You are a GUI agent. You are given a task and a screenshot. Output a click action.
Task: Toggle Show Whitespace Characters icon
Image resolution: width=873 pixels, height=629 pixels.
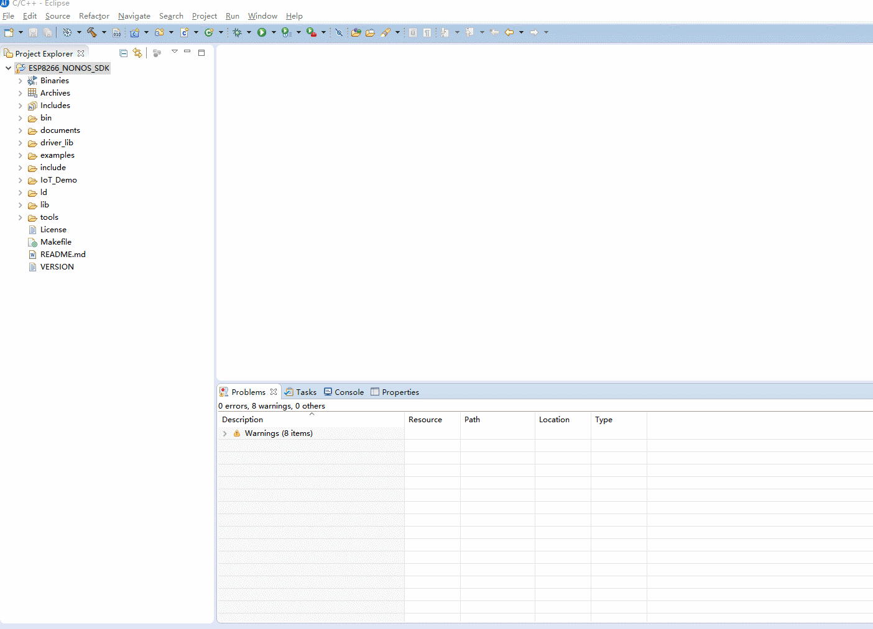[x=427, y=32]
